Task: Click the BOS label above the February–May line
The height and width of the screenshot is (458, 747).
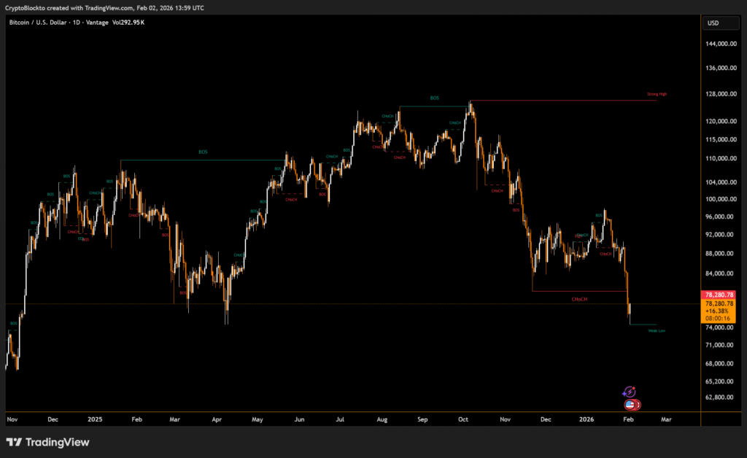Action: coord(203,152)
